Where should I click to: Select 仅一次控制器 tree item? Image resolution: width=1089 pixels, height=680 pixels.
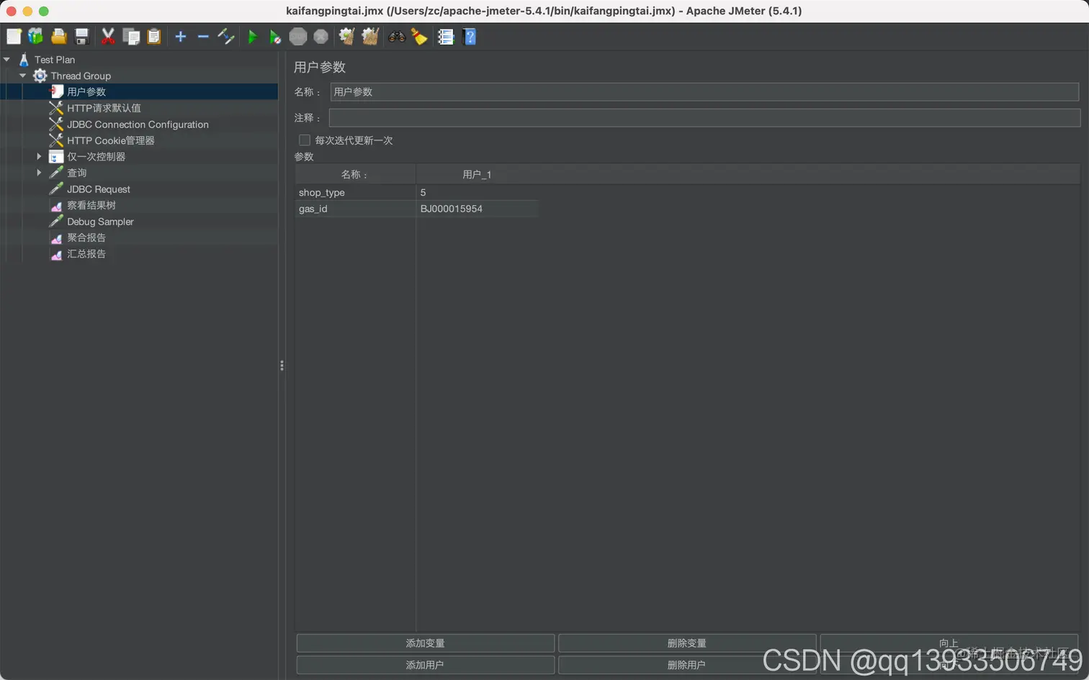[97, 156]
